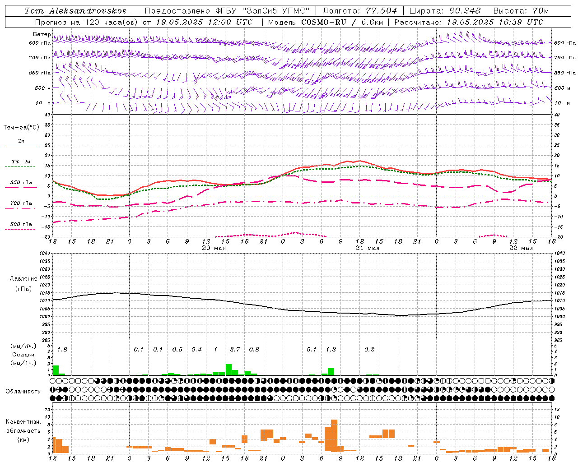Click the Осадки label
This screenshot has height=462, width=578.
(x=23, y=355)
